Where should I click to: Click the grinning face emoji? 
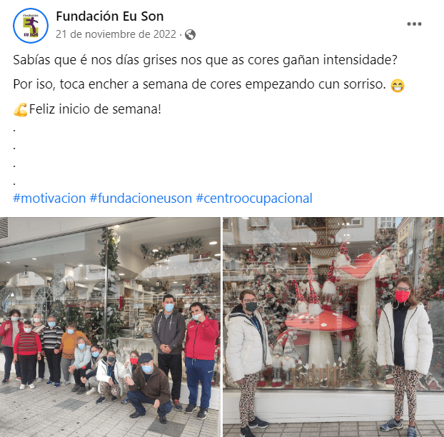click(398, 86)
